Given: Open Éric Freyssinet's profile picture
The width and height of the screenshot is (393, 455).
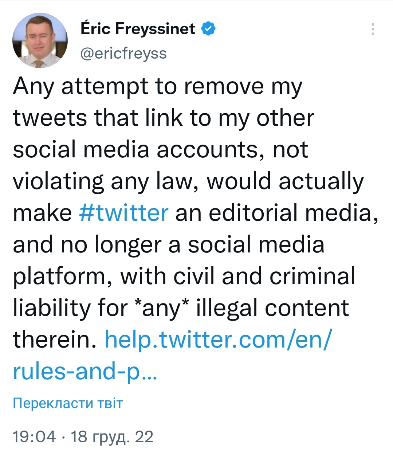Looking at the screenshot, I should click(x=40, y=40).
